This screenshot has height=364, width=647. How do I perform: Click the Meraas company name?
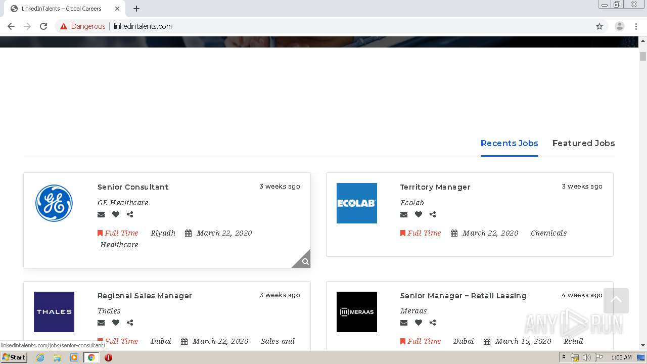pyautogui.click(x=413, y=311)
